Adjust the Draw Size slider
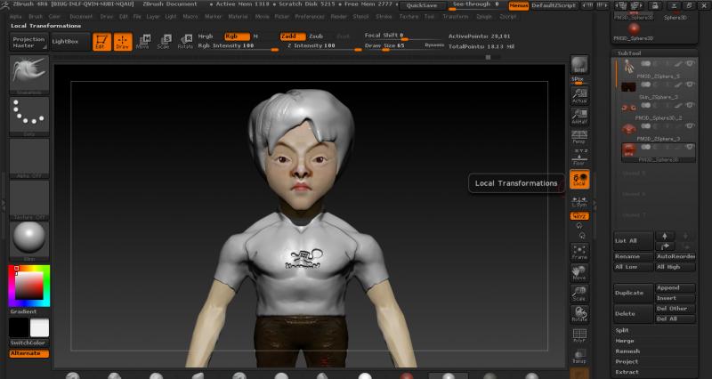This screenshot has height=379, width=712. [393, 46]
